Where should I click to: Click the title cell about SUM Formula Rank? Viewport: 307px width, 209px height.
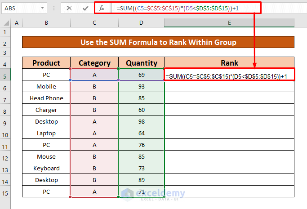[x=158, y=42]
